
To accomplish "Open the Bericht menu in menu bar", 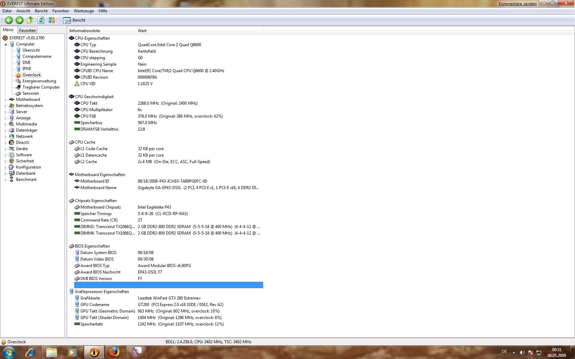I will tap(41, 11).
